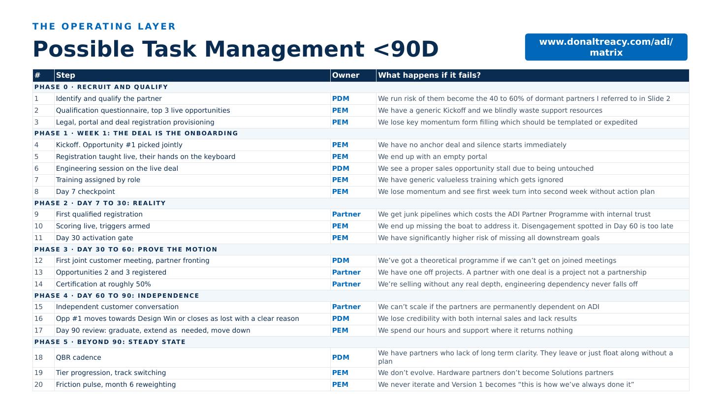Select Phase 2 Day 7 to 30 header

361,203
